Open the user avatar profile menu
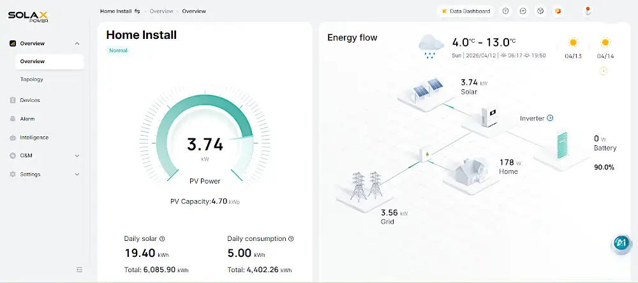638x283 pixels. pos(588,11)
